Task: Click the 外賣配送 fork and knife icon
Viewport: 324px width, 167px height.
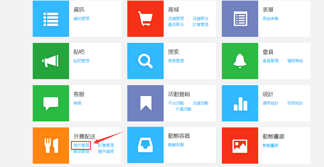Action: coord(51,145)
